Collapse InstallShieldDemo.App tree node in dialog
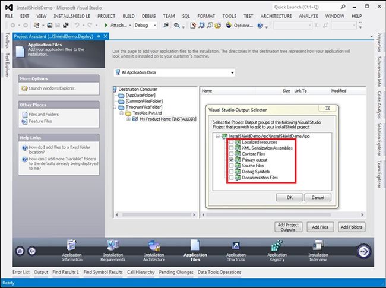The height and width of the screenshot is (288, 386). 217,137
